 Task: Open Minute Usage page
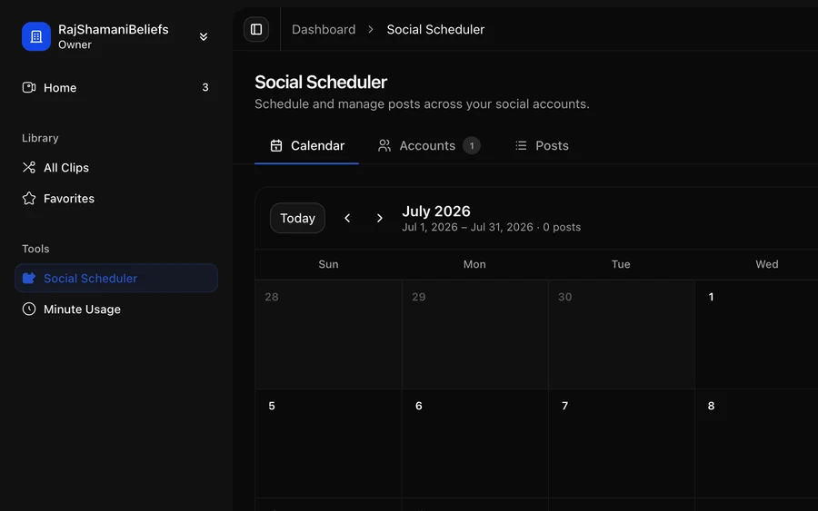(116, 310)
